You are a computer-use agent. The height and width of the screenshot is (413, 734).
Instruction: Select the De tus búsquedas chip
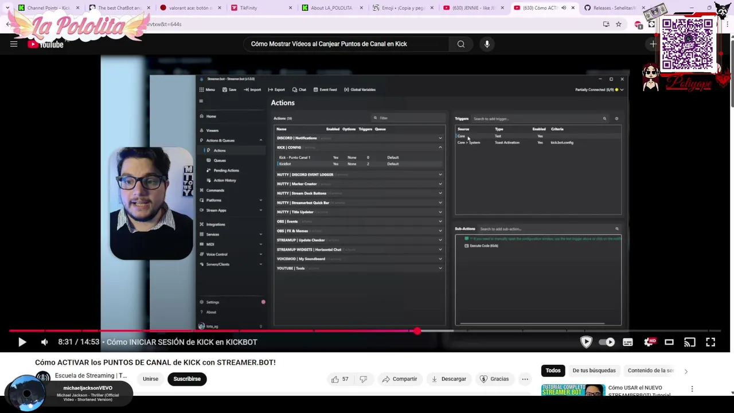594,371
